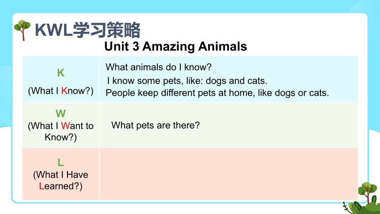Select the KWL学习策略 heading text
The height and width of the screenshot is (214, 380).
click(87, 30)
